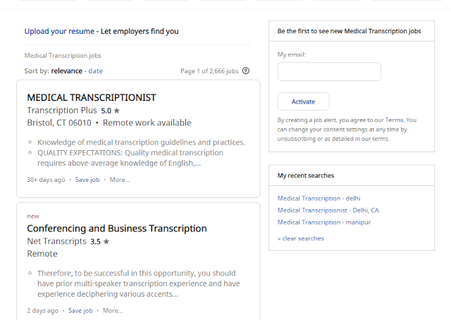Focus the My email input field
Viewport: 451px width, 320px height.
pos(329,72)
